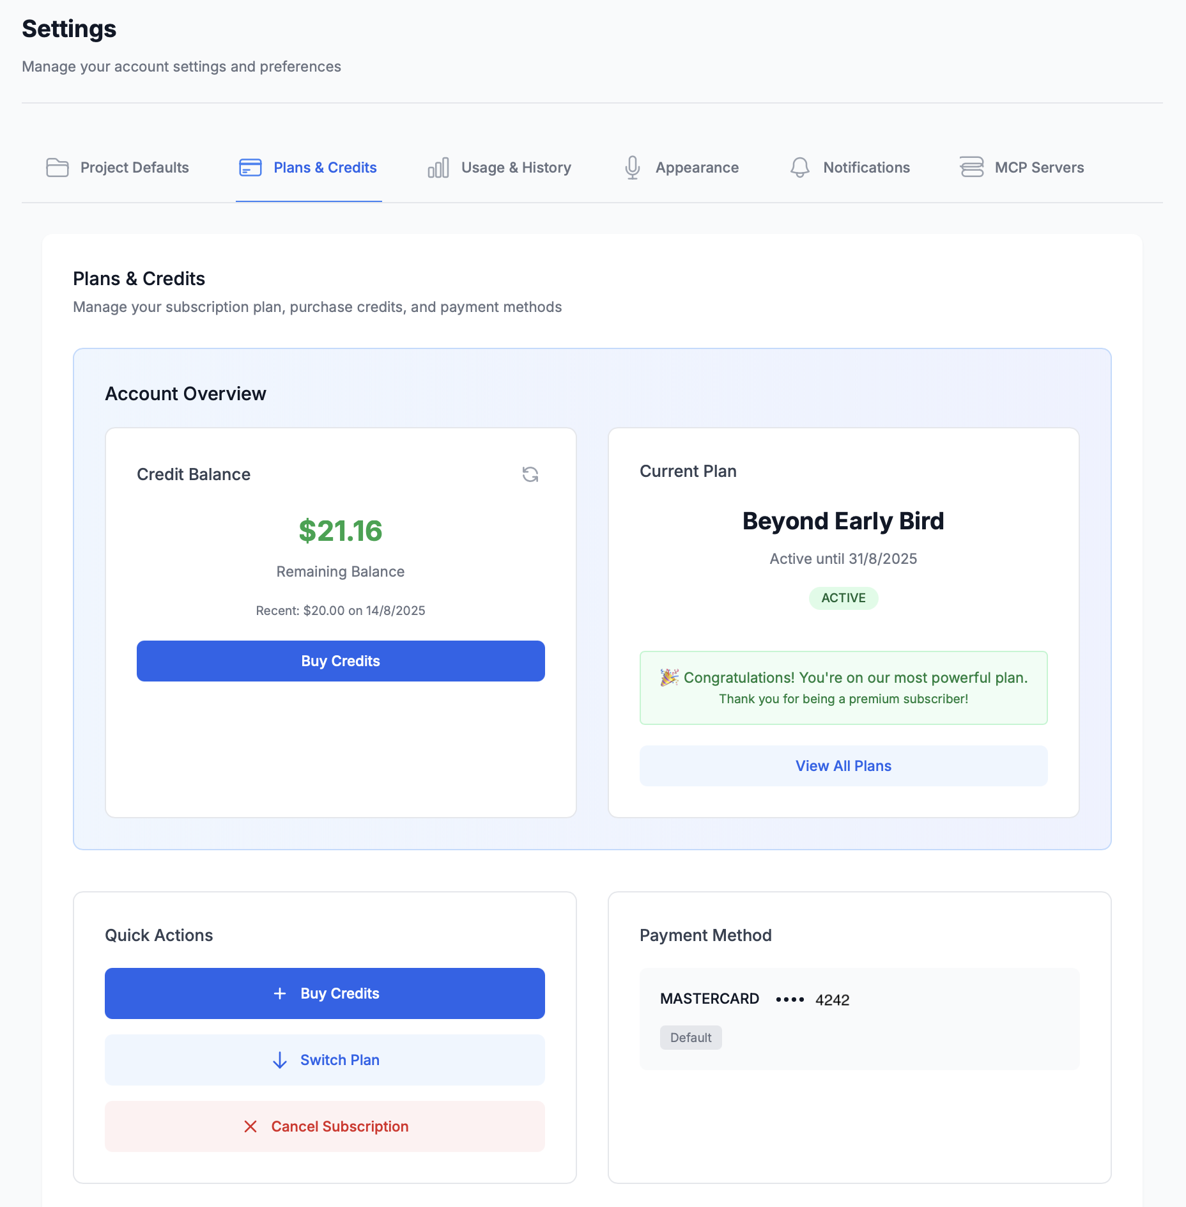Click the microphone icon beside Appearance
This screenshot has width=1186, height=1207.
point(632,167)
